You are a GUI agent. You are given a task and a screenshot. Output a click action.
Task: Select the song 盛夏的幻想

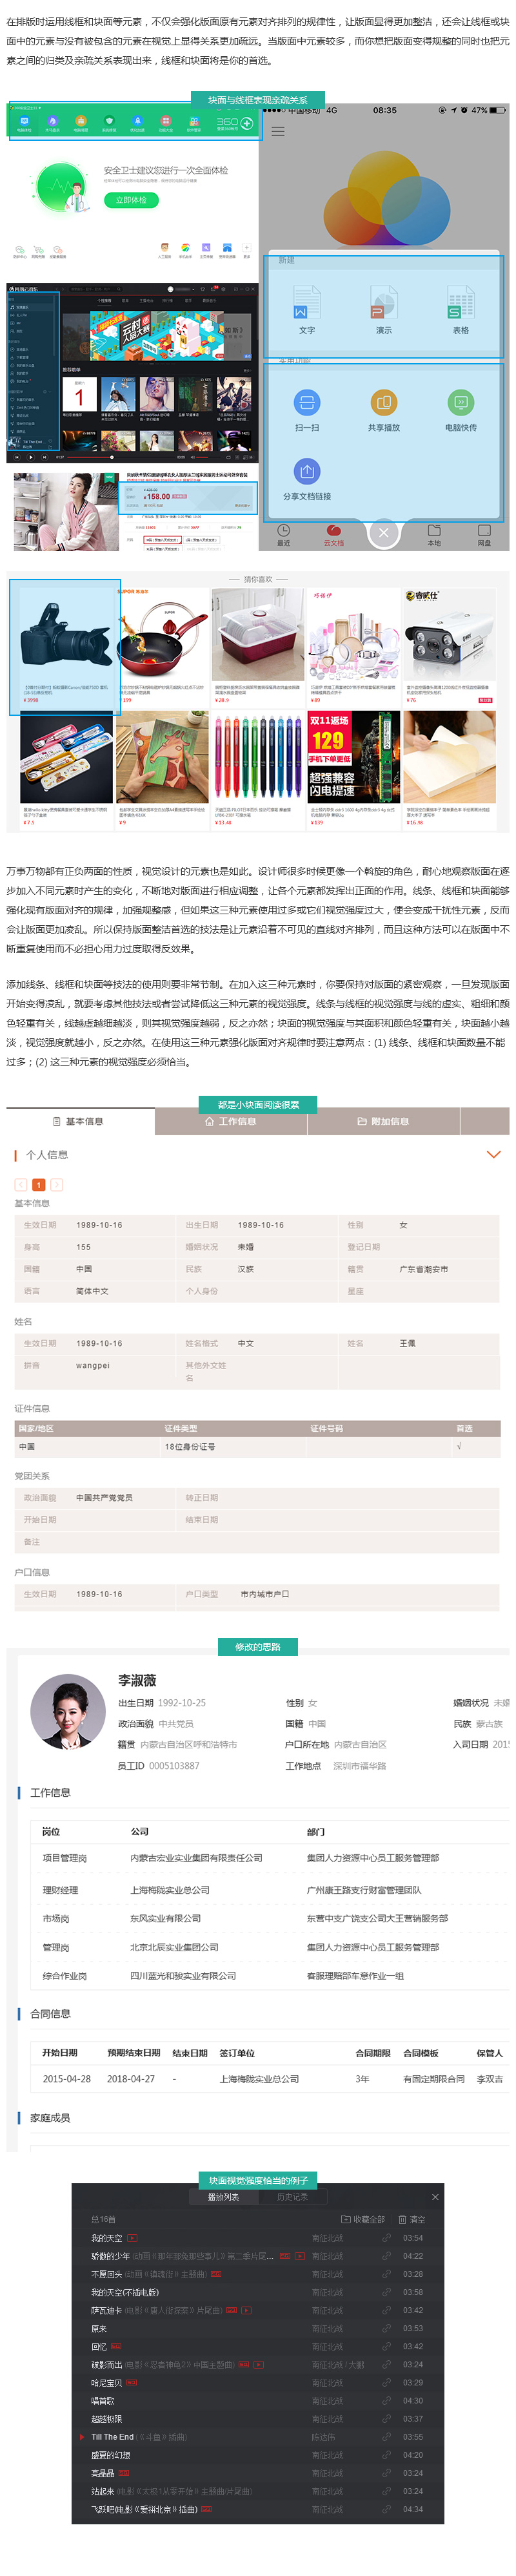point(110,2455)
